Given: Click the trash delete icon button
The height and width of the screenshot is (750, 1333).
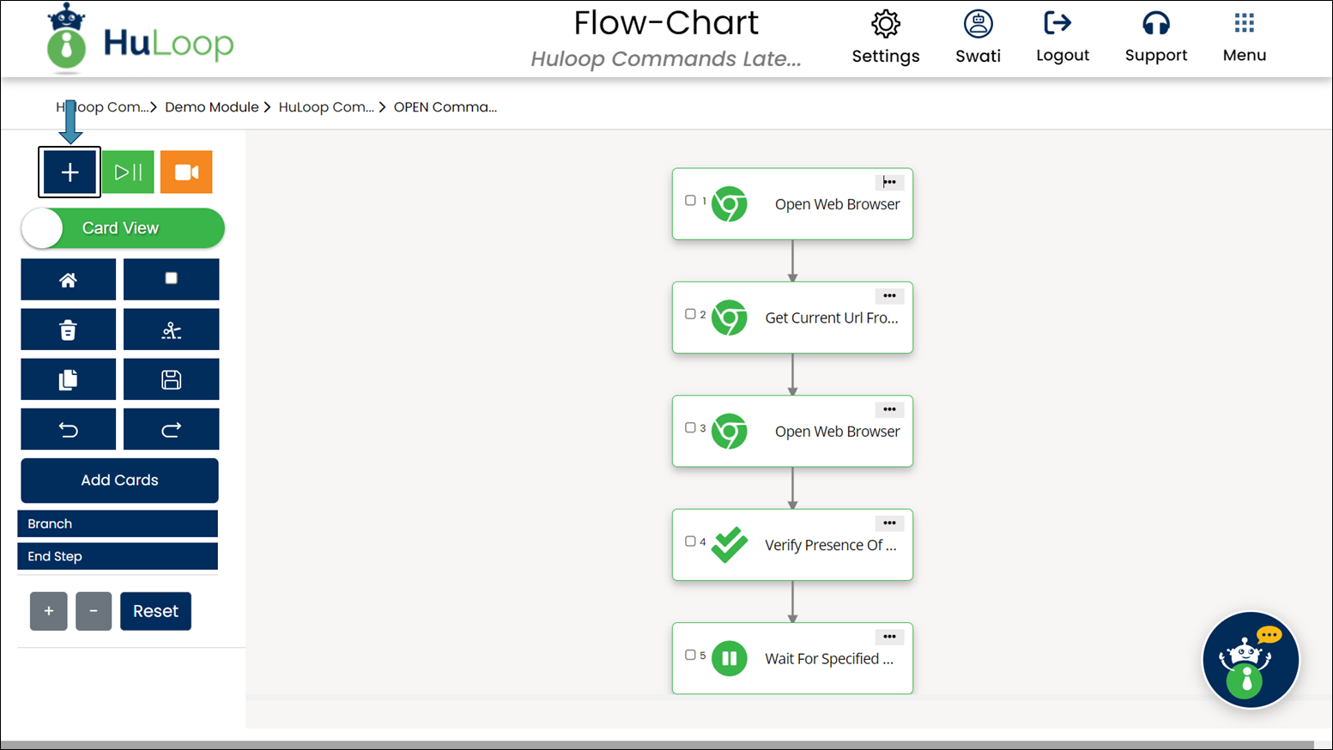Looking at the screenshot, I should point(68,330).
